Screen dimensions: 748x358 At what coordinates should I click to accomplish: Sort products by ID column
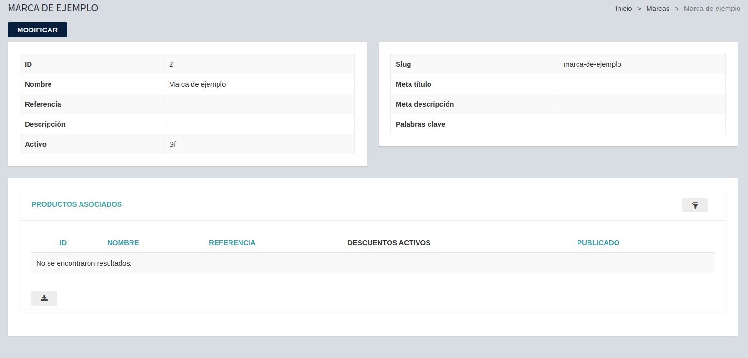pyautogui.click(x=63, y=243)
